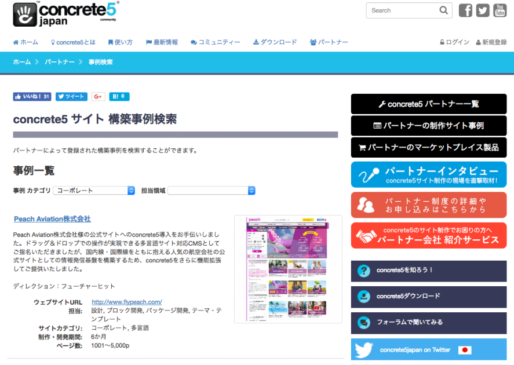514x365 pixels.
Task: Share using the Tweet button
Action: click(71, 97)
